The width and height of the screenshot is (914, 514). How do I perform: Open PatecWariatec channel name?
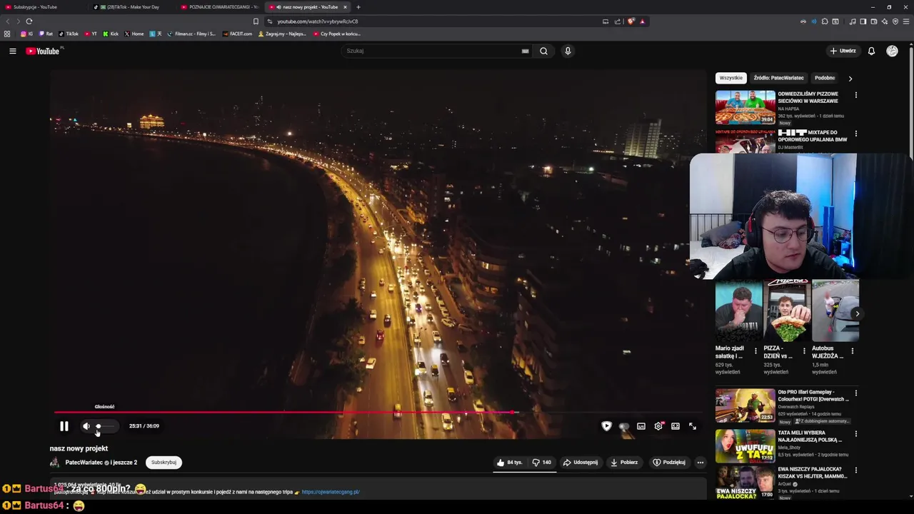84,463
